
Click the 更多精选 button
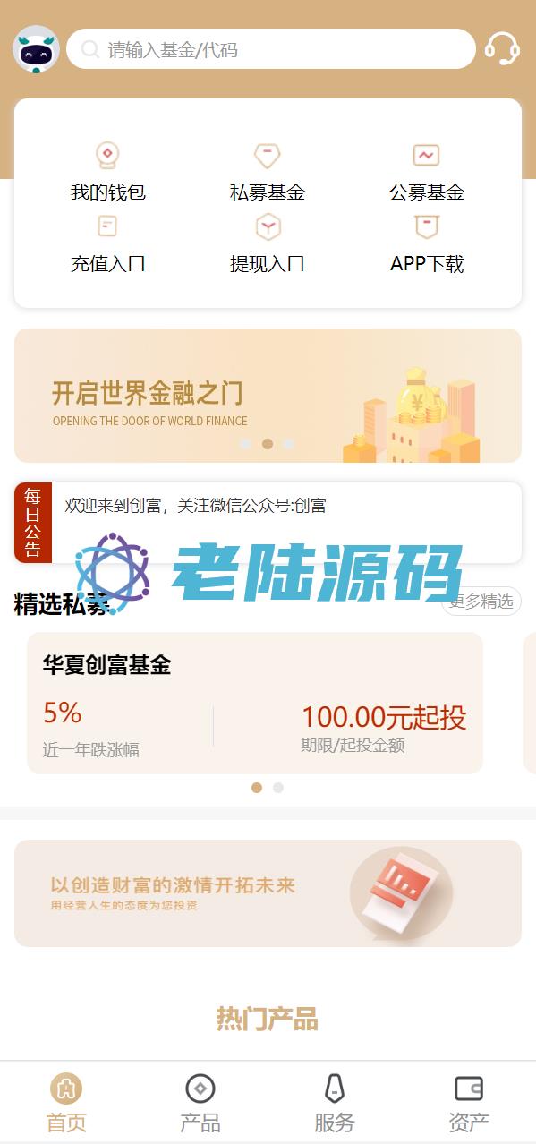pyautogui.click(x=481, y=602)
